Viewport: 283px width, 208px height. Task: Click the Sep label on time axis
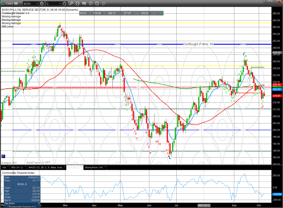[234, 205]
